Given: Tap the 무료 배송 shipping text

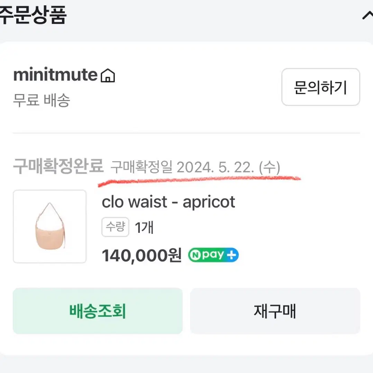Looking at the screenshot, I should pos(42,100).
